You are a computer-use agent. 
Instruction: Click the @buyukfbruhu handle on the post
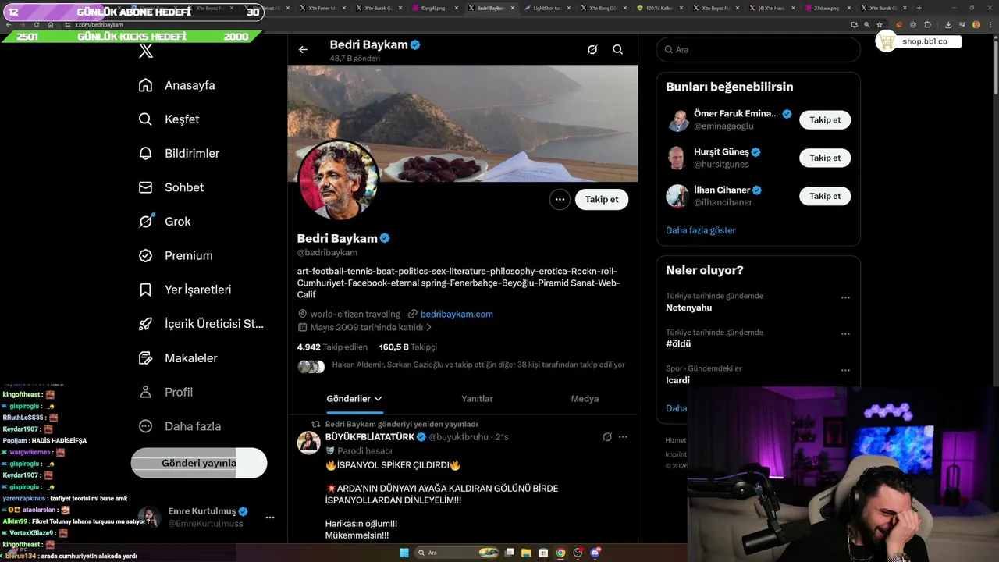pos(458,437)
